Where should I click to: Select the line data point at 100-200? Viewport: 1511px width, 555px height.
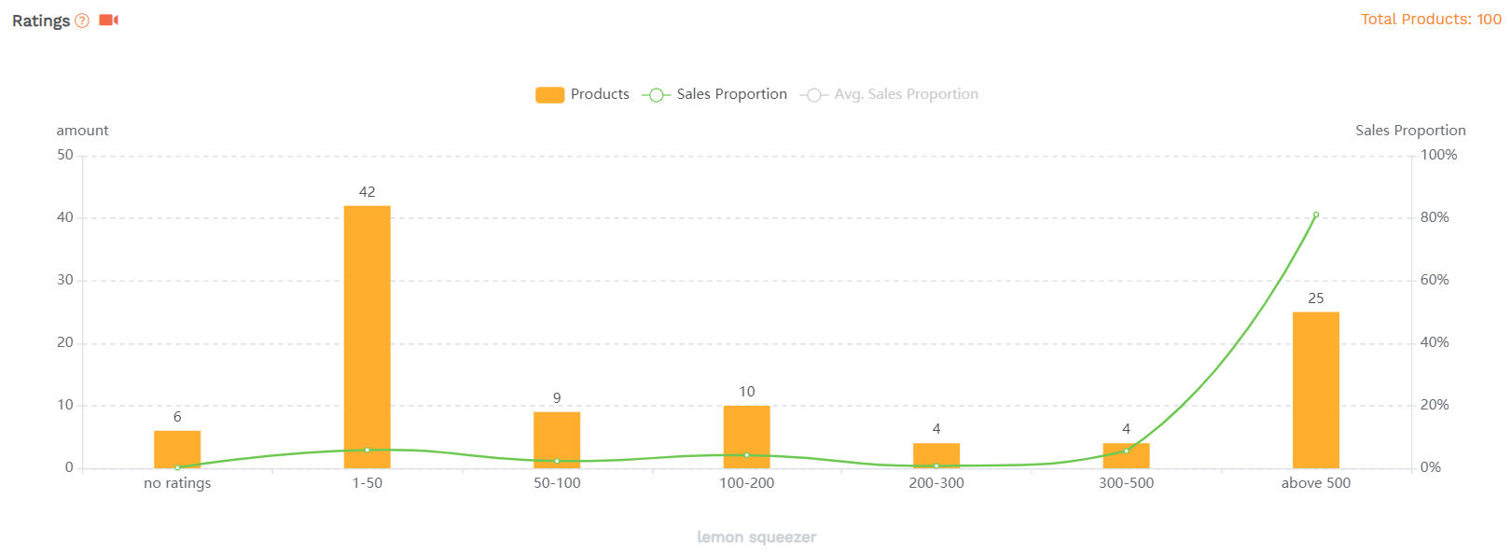tap(747, 455)
